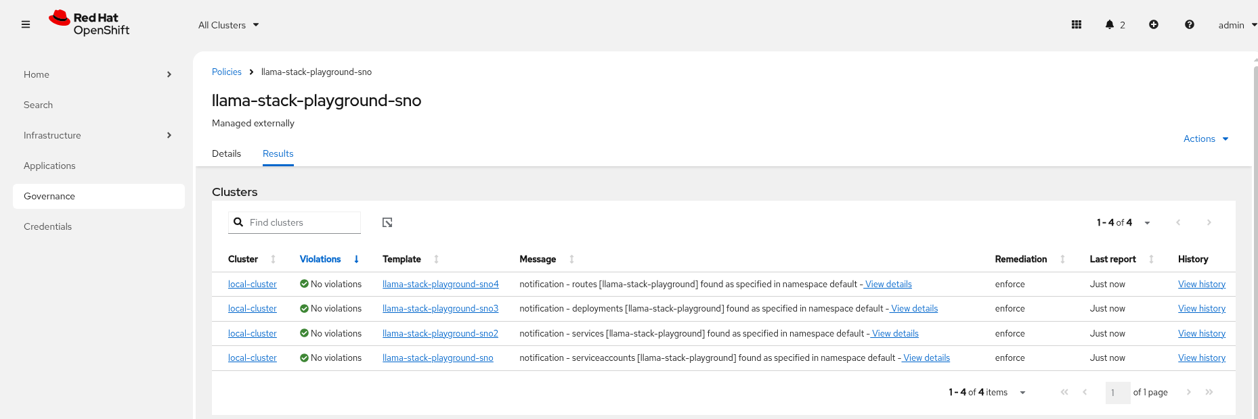Viewport: 1258px width, 419px height.
Task: Switch to the Results tab
Action: pyautogui.click(x=278, y=153)
